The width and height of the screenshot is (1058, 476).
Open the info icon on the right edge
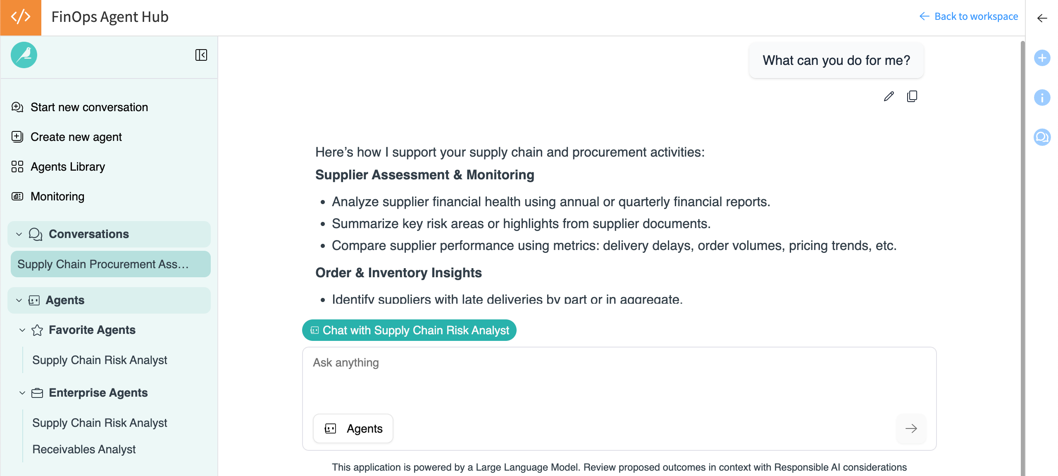point(1042,98)
